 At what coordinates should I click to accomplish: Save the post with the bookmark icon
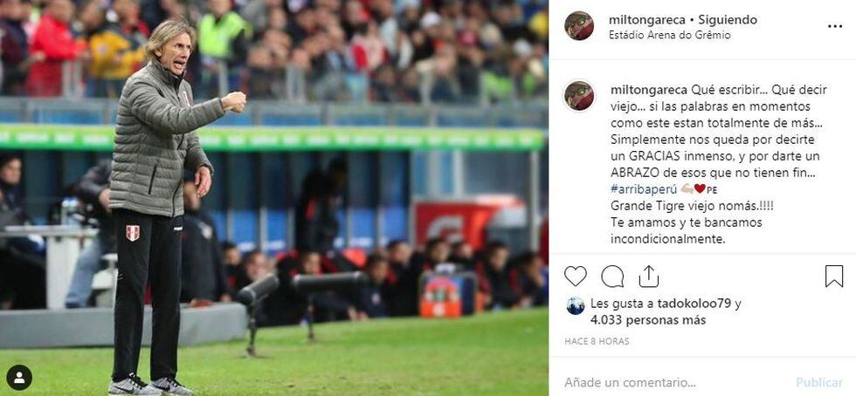(833, 276)
